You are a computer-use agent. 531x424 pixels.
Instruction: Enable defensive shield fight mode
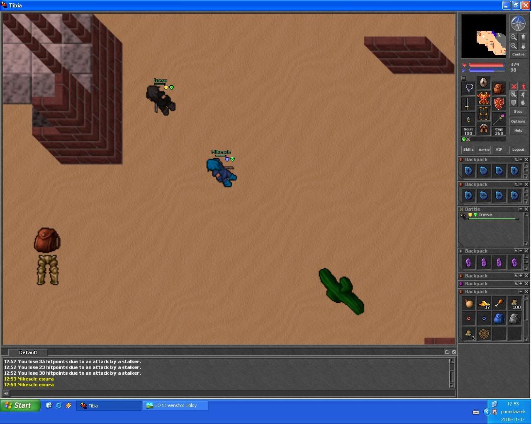tap(514, 103)
